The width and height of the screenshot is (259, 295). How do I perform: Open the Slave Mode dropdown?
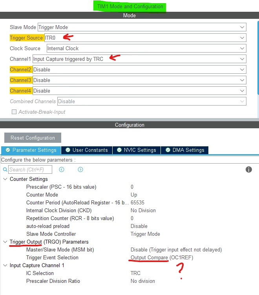142,27
